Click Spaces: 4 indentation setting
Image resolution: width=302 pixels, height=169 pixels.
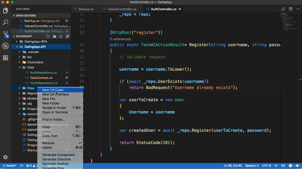tap(252, 166)
